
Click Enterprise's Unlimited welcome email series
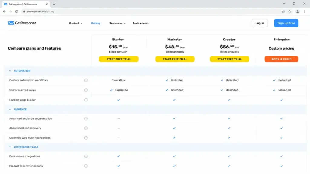282,90
